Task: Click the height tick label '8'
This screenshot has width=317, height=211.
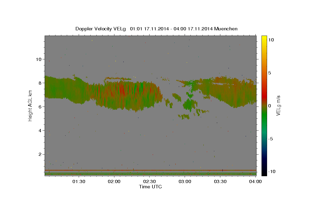Action: click(40, 83)
